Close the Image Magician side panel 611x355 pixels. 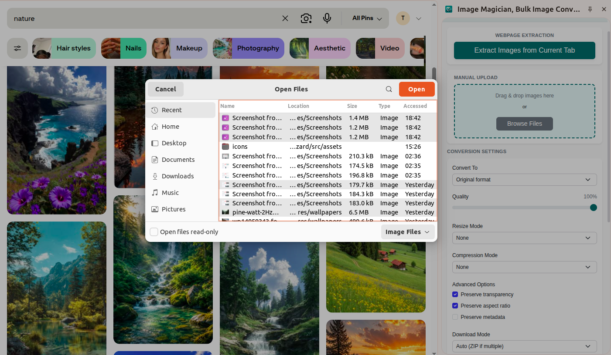point(604,9)
